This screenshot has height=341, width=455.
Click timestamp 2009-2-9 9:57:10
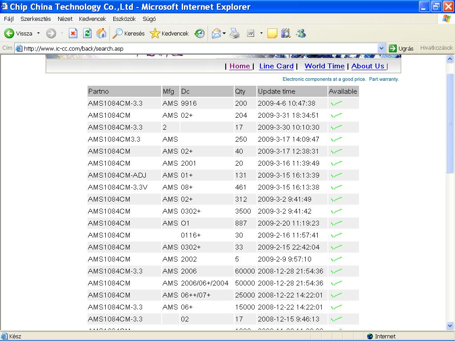[284, 259]
